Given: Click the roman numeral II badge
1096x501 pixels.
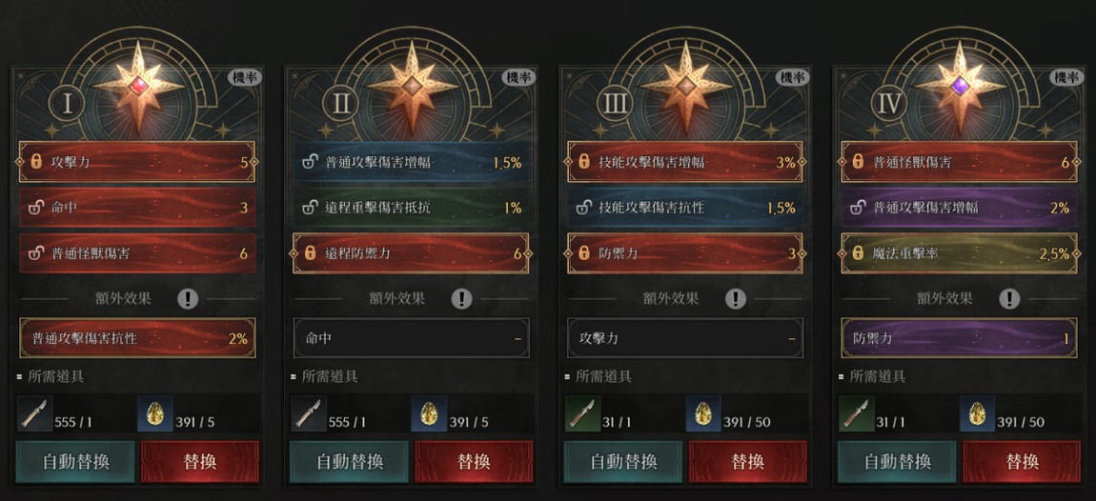Looking at the screenshot, I should 341,104.
